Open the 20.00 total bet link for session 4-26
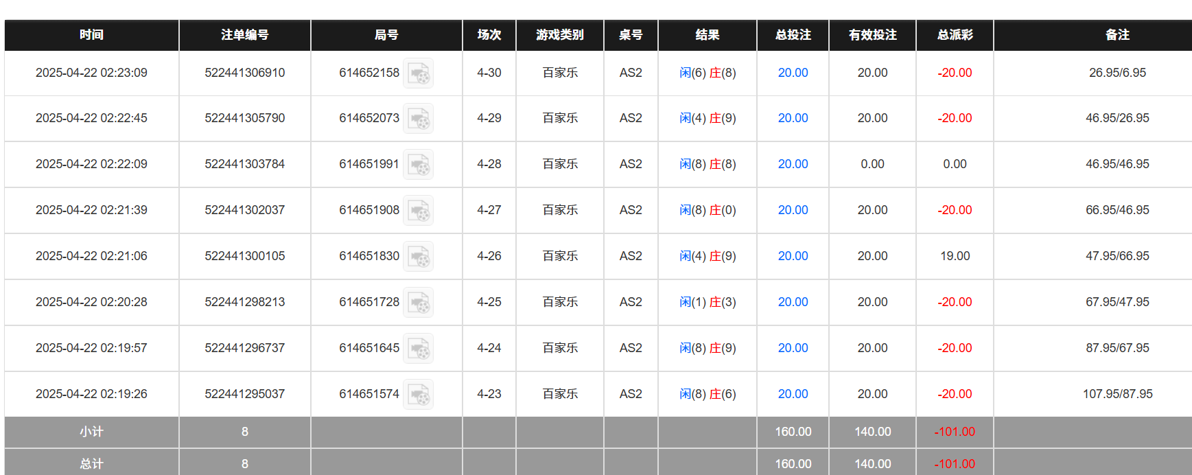Screen dimensions: 1192x475 [x=793, y=256]
